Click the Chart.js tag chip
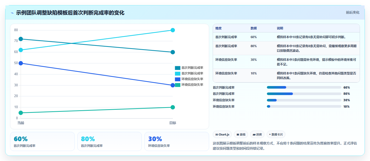This screenshot has width=370, height=161. [x=222, y=134]
